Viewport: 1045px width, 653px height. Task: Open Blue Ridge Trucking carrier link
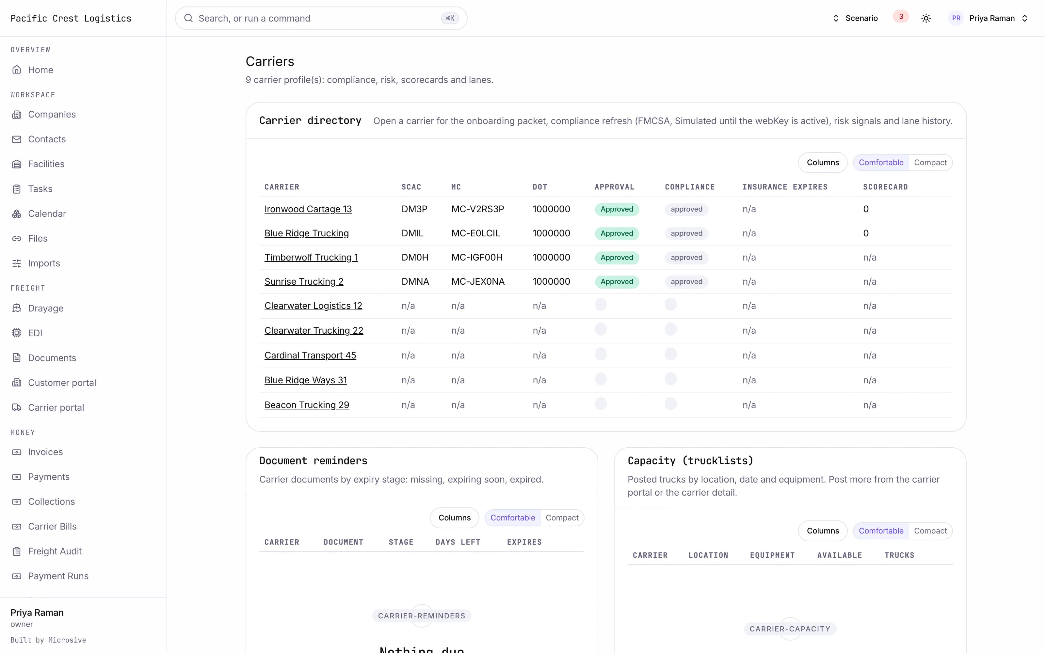coord(307,233)
